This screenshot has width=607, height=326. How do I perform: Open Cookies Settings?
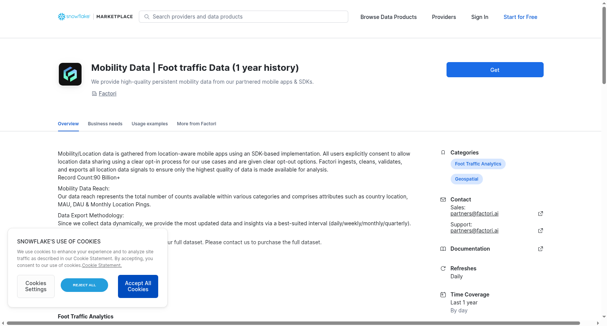(36, 286)
